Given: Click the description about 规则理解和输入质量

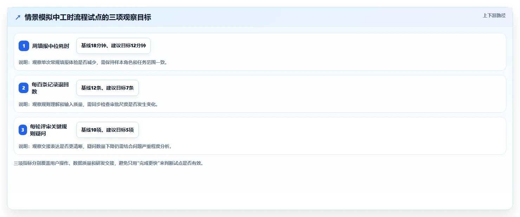Looking at the screenshot, I should click(x=89, y=105).
